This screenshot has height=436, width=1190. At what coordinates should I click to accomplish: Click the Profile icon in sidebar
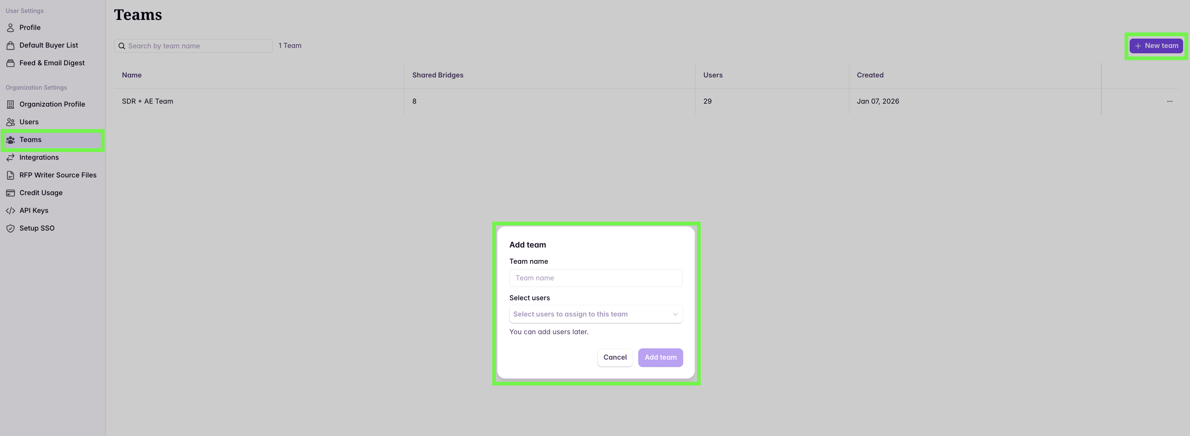(11, 27)
